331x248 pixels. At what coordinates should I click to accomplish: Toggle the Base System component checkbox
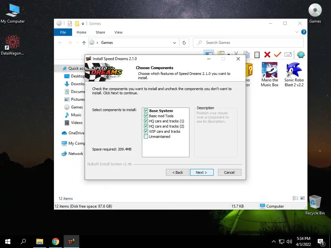point(146,111)
